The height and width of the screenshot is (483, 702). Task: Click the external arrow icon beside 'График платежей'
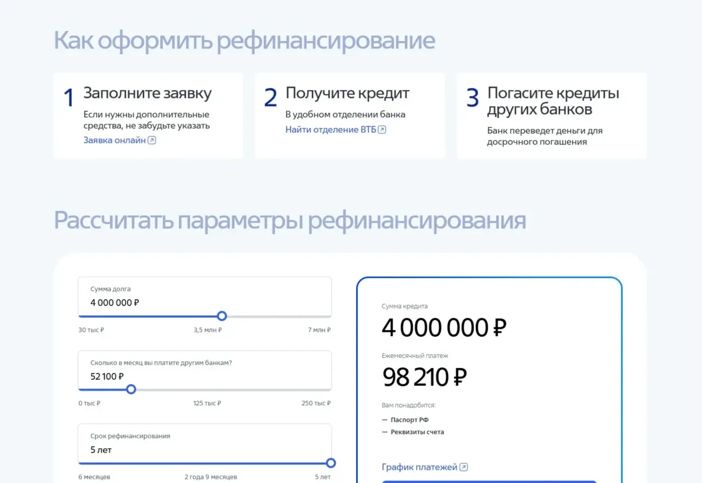(x=464, y=467)
